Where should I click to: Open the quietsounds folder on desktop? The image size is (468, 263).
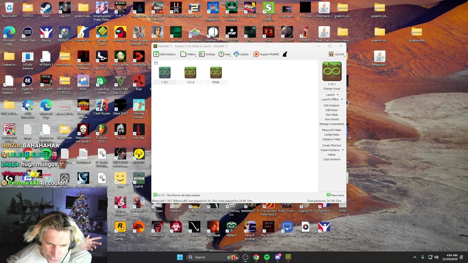point(417,34)
